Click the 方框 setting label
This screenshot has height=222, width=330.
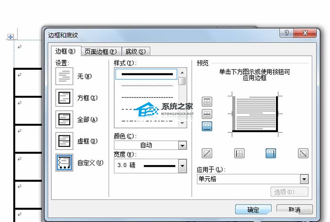click(x=87, y=98)
